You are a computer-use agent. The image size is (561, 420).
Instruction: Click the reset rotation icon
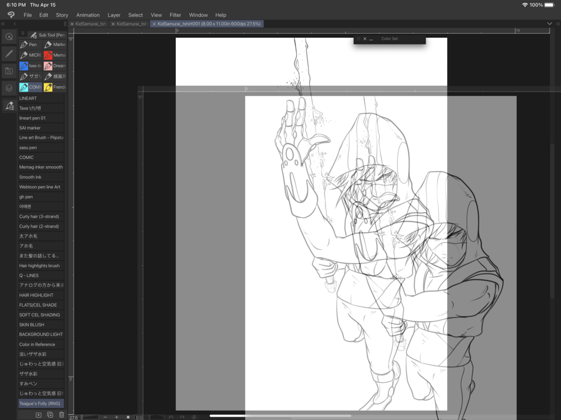coord(193,417)
